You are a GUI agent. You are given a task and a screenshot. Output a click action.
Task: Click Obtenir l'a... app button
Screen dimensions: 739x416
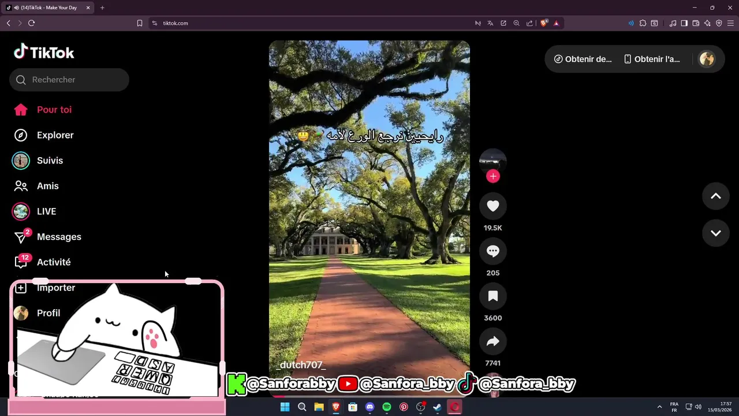[x=652, y=59]
